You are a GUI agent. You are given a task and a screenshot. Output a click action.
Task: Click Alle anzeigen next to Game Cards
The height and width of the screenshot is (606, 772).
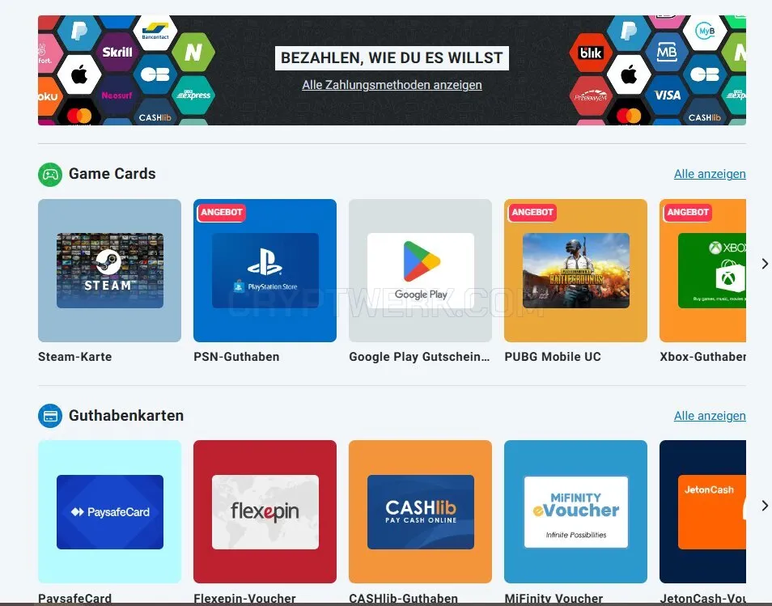coord(710,174)
